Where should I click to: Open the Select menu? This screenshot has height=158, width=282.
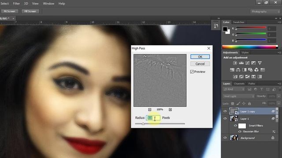pos(4,4)
